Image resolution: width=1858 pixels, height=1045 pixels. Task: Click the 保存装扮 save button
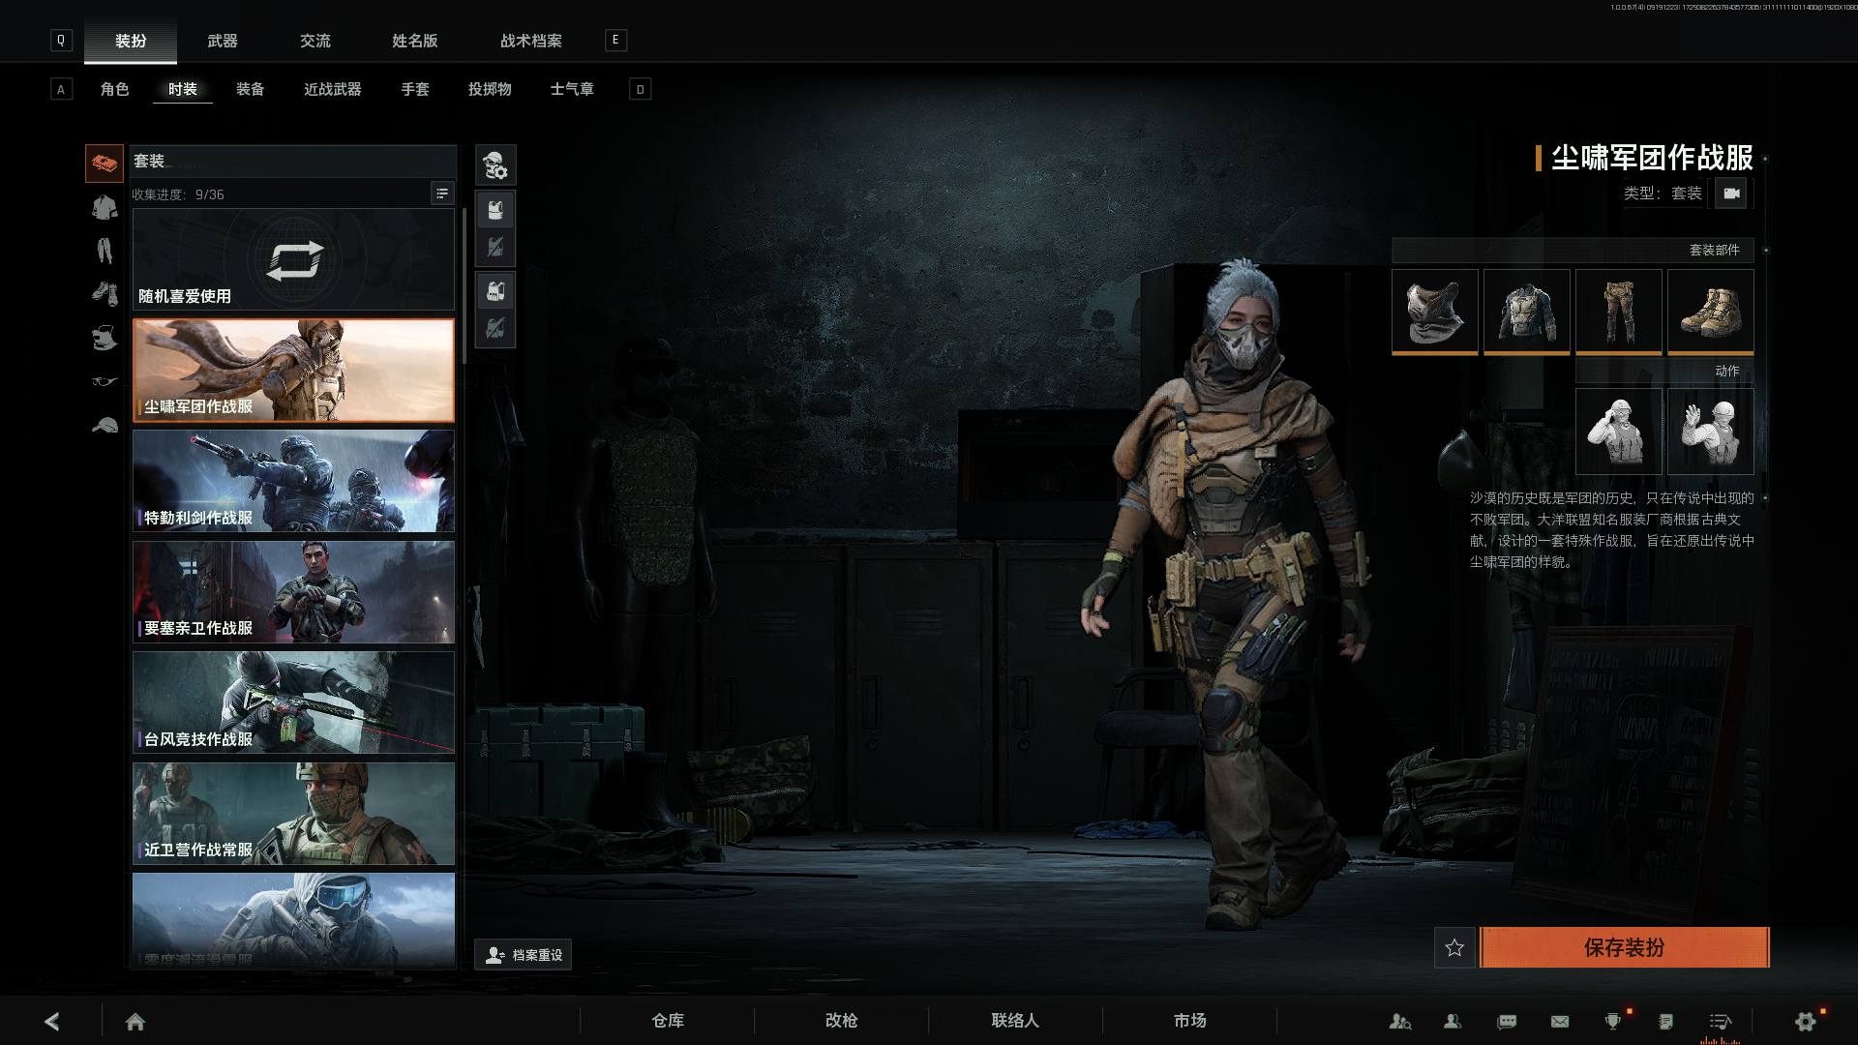[1625, 947]
